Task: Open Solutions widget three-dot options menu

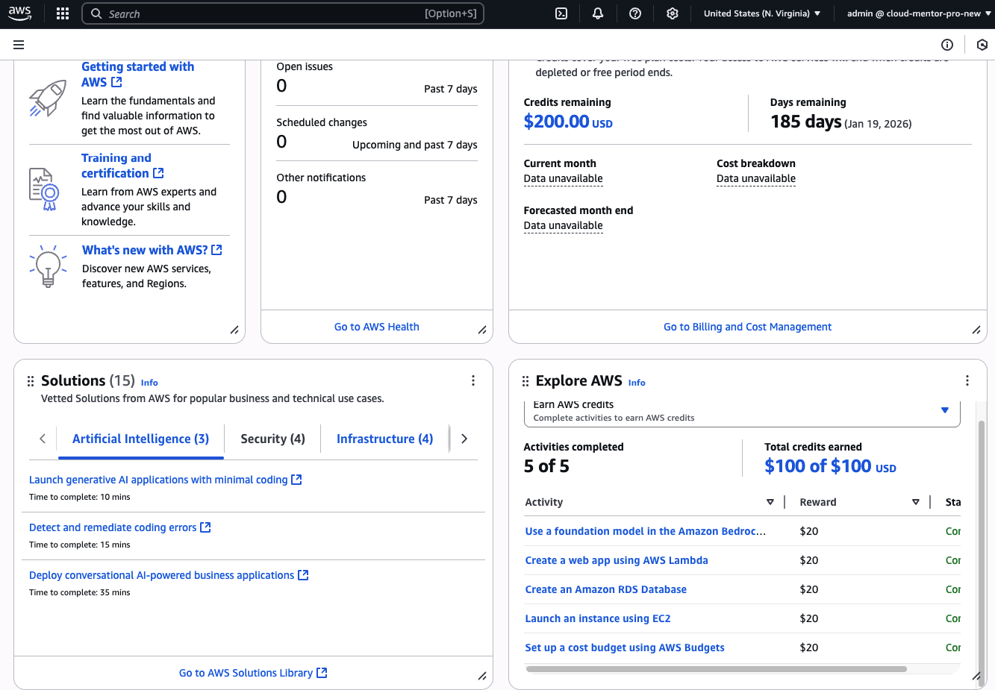Action: 473,380
